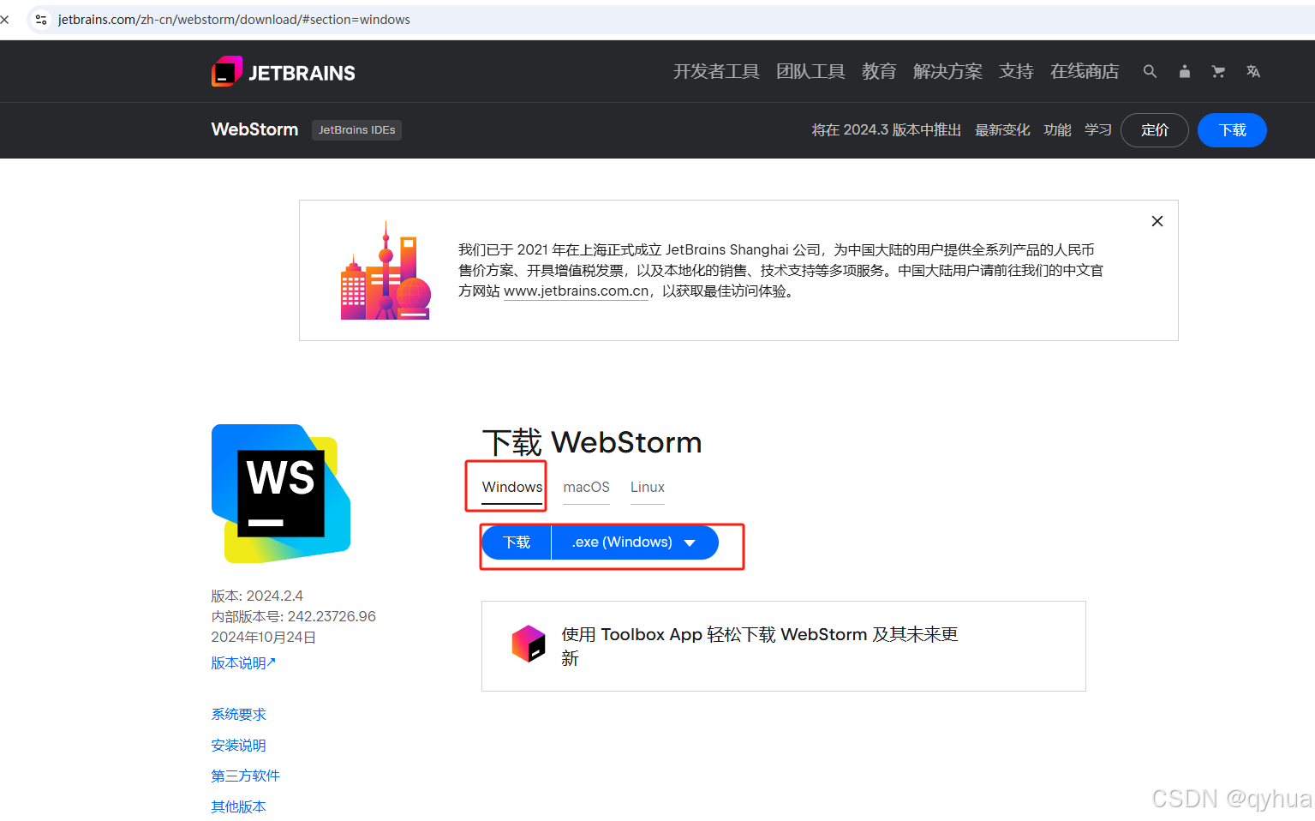Click the Toolbox App cube icon
This screenshot has height=821, width=1315.
coord(529,644)
